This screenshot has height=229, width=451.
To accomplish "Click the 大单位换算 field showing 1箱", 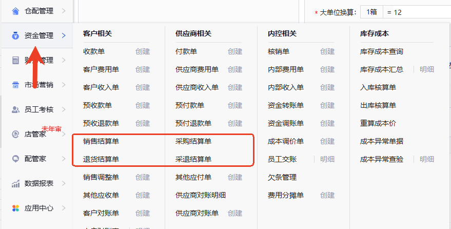I will tap(372, 12).
